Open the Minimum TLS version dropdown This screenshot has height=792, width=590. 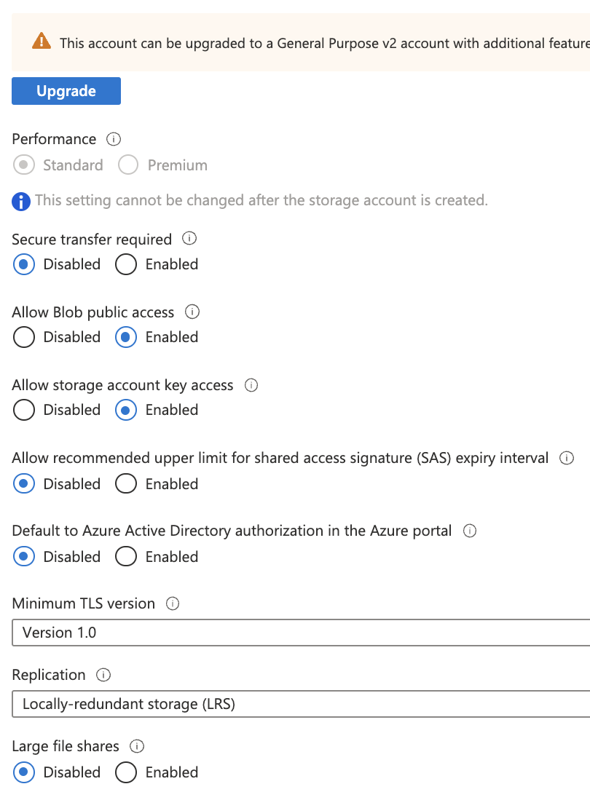(300, 633)
